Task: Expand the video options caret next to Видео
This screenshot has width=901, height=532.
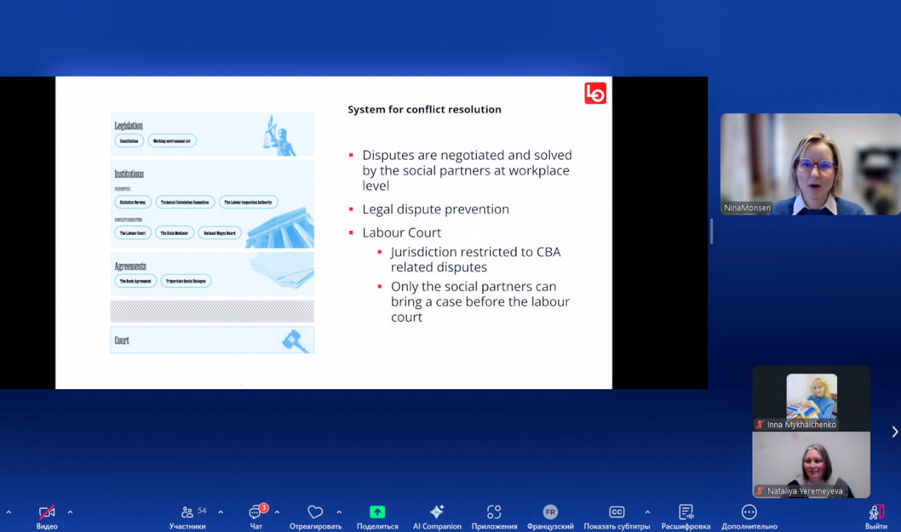Action: click(70, 512)
